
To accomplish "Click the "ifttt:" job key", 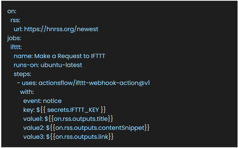I will coord(16,47).
